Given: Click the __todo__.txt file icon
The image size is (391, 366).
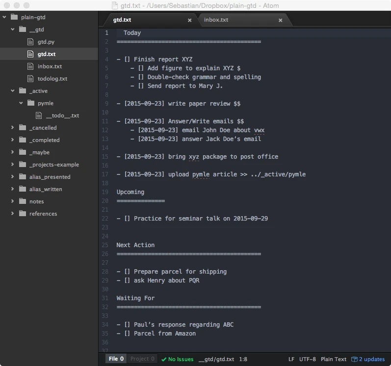Looking at the screenshot, I should click(x=39, y=115).
